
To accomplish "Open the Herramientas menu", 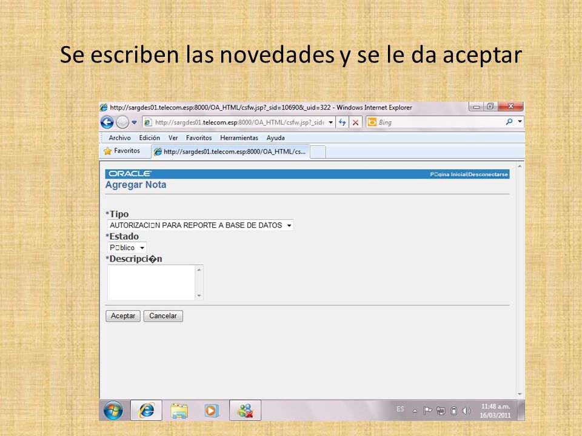I will (239, 138).
